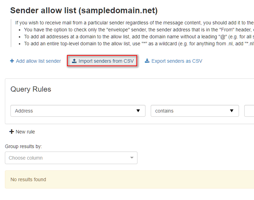This screenshot has width=254, height=200.
Task: Click the download icon for Export senders
Action: (147, 61)
